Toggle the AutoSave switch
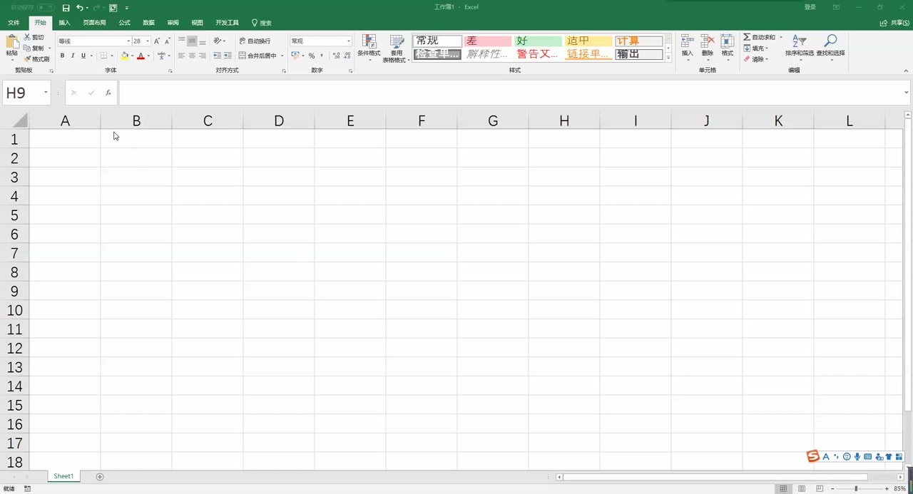 (x=46, y=7)
